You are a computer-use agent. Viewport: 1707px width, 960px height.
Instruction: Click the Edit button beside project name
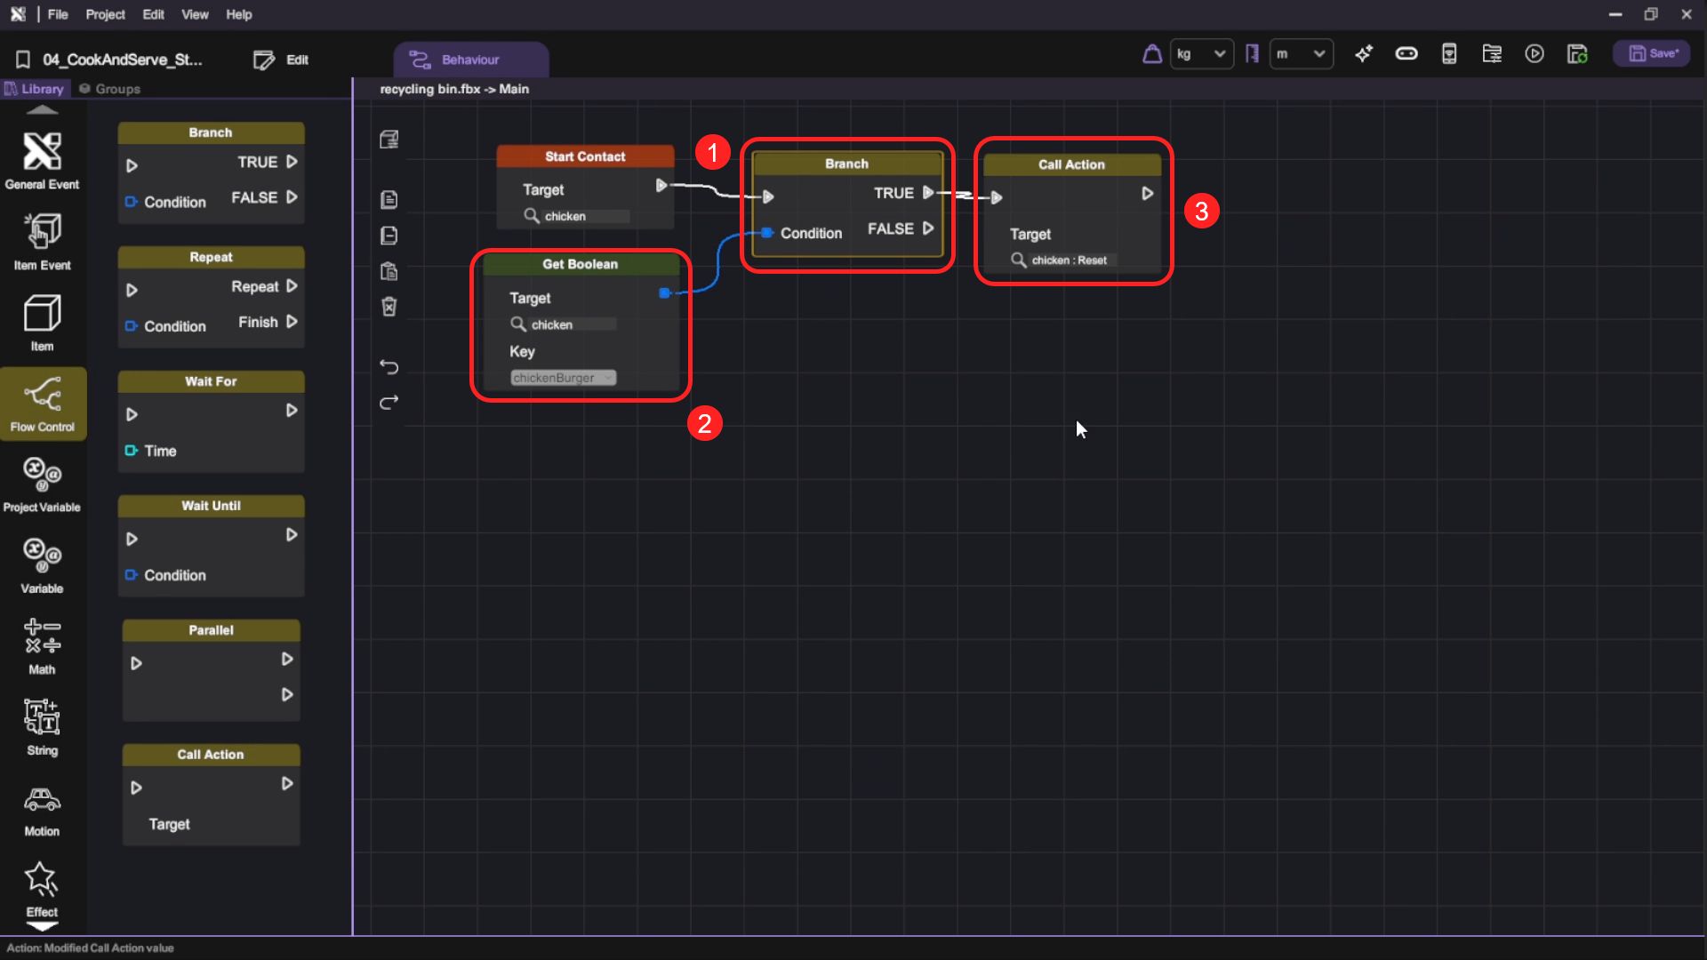click(x=281, y=60)
